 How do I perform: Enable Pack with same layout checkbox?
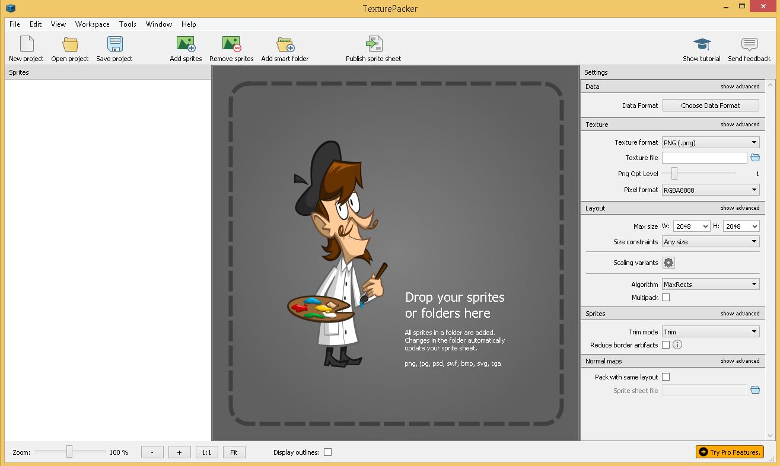coord(666,377)
